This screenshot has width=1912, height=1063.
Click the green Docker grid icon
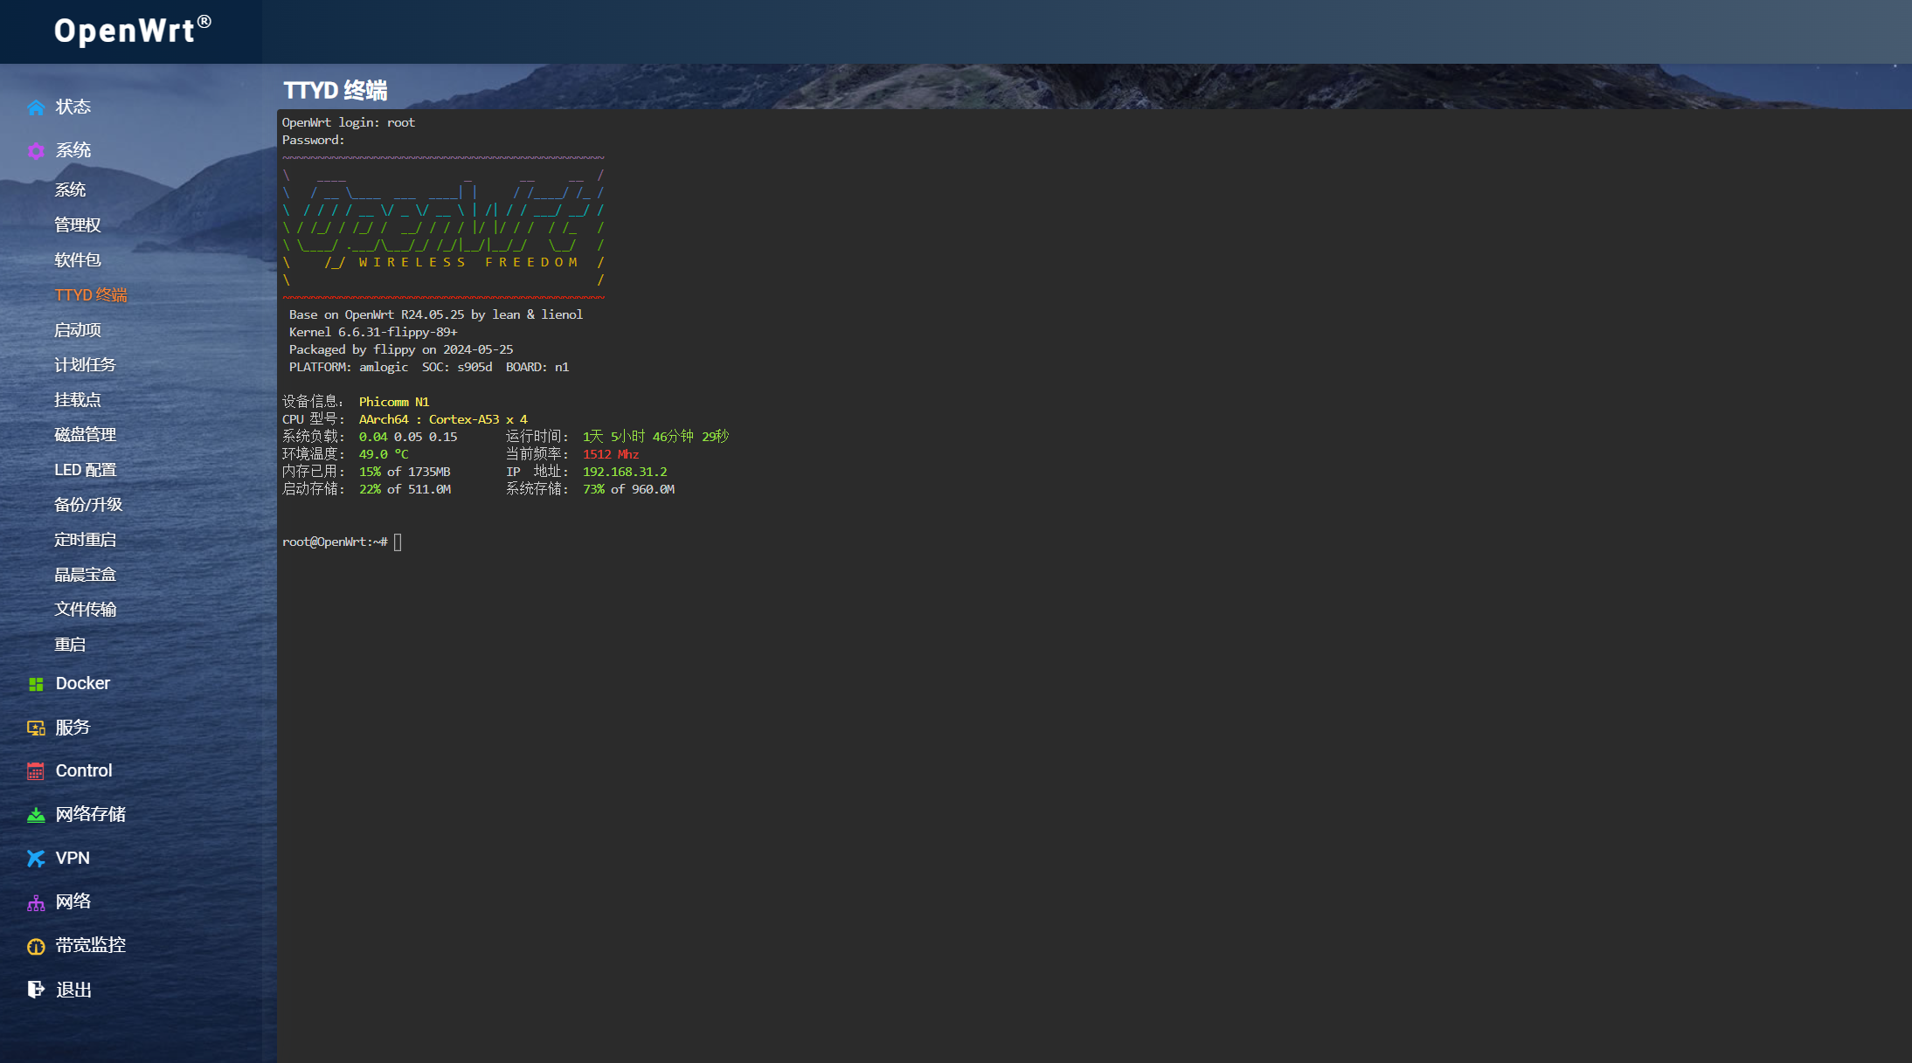(x=36, y=684)
